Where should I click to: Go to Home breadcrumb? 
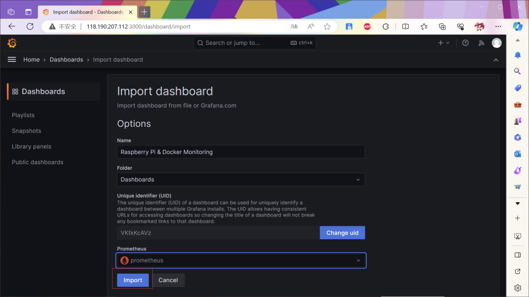32,60
